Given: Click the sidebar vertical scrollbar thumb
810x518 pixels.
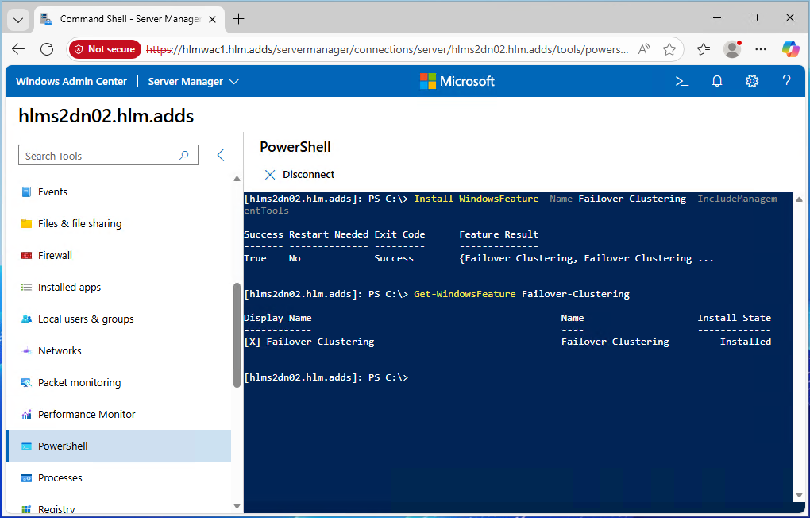Looking at the screenshot, I should [237, 334].
